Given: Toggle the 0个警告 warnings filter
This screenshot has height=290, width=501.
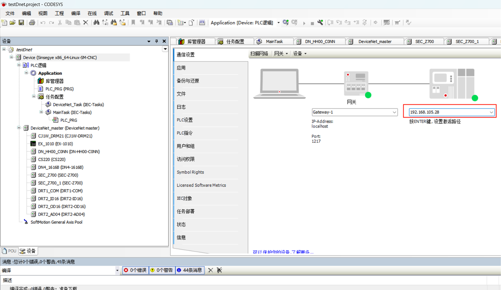Looking at the screenshot, I should [162, 270].
